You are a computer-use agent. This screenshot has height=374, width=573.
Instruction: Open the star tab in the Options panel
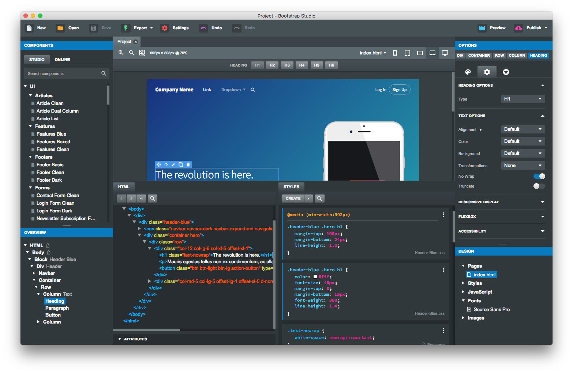[x=506, y=72]
